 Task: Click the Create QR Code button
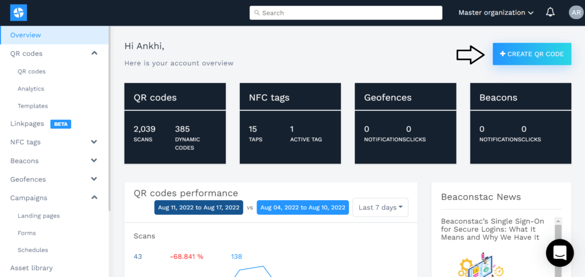(532, 54)
